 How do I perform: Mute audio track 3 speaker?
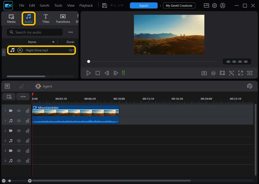[x=19, y=161]
